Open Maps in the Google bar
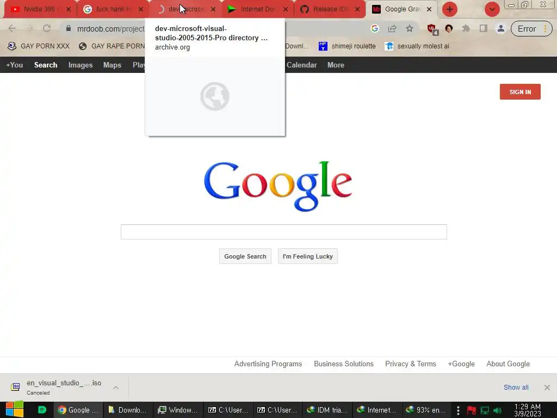The width and height of the screenshot is (557, 418). click(x=112, y=65)
